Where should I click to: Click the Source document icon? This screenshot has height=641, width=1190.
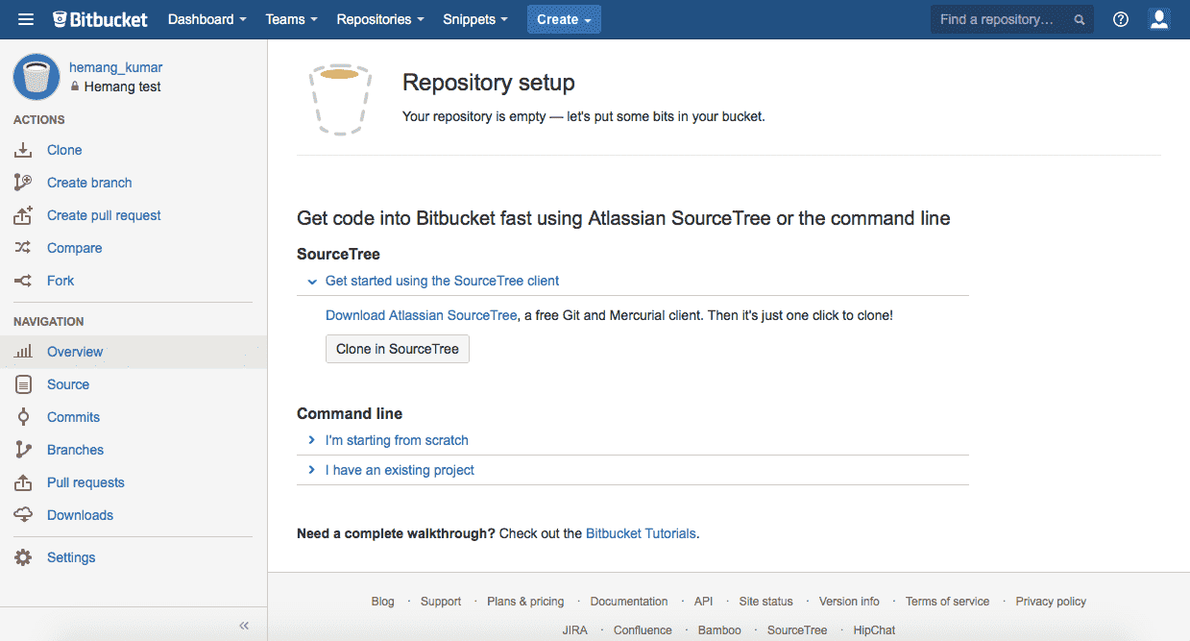24,384
